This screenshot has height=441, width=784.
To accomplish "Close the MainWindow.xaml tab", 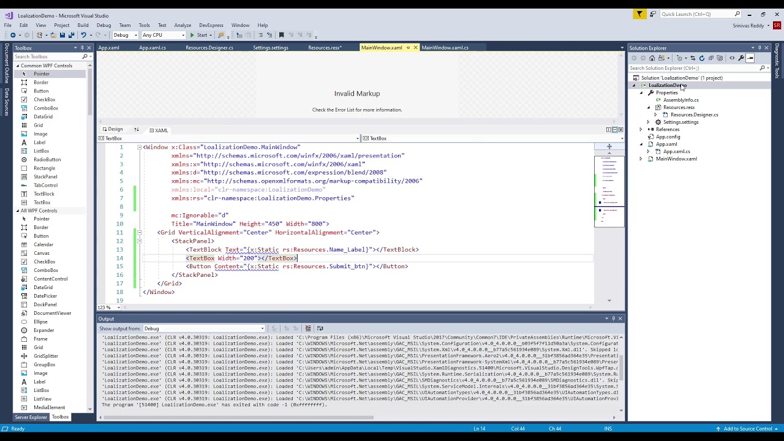I will coord(415,48).
